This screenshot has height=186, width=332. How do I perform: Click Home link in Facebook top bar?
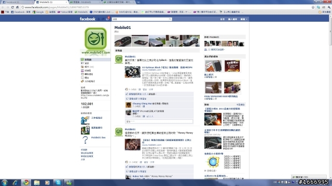point(223,19)
